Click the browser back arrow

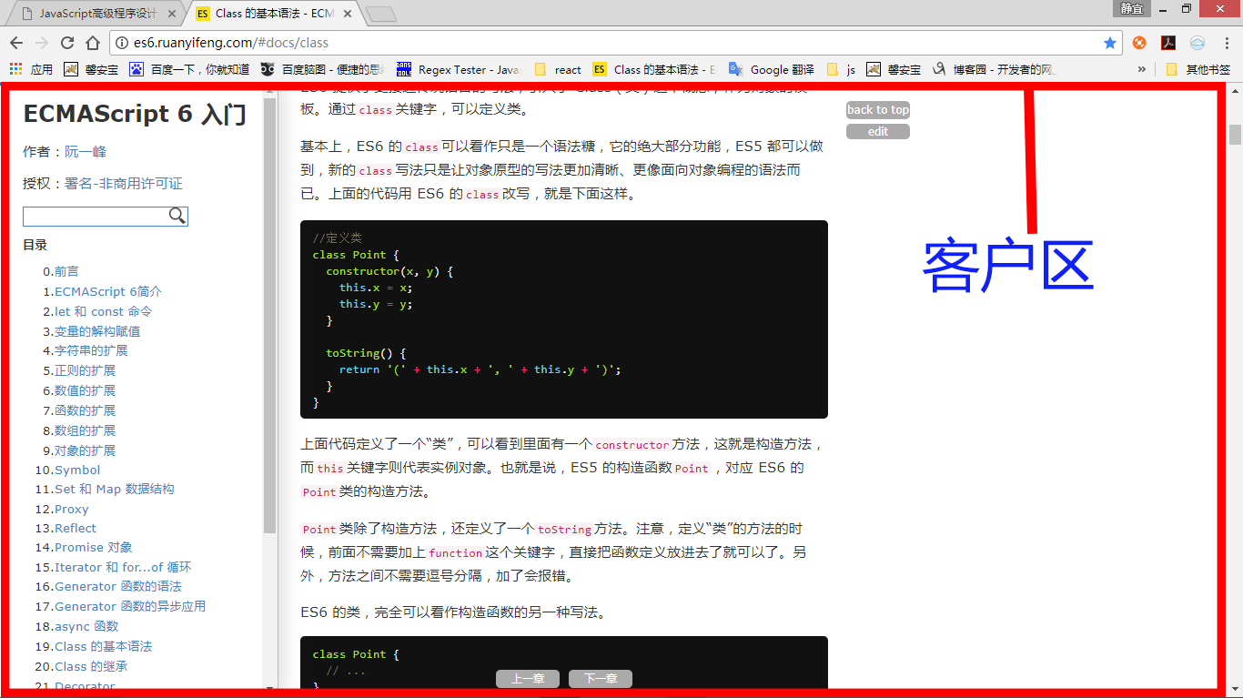click(16, 43)
